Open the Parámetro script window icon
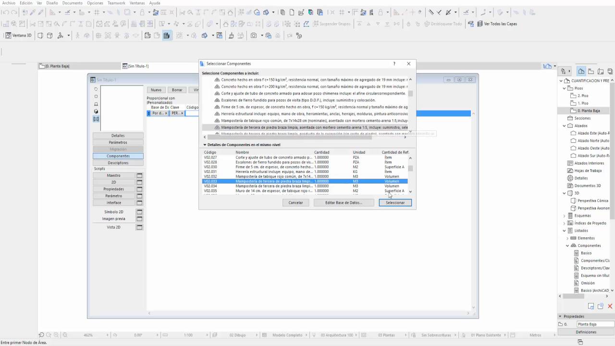The width and height of the screenshot is (615, 346). point(140,196)
